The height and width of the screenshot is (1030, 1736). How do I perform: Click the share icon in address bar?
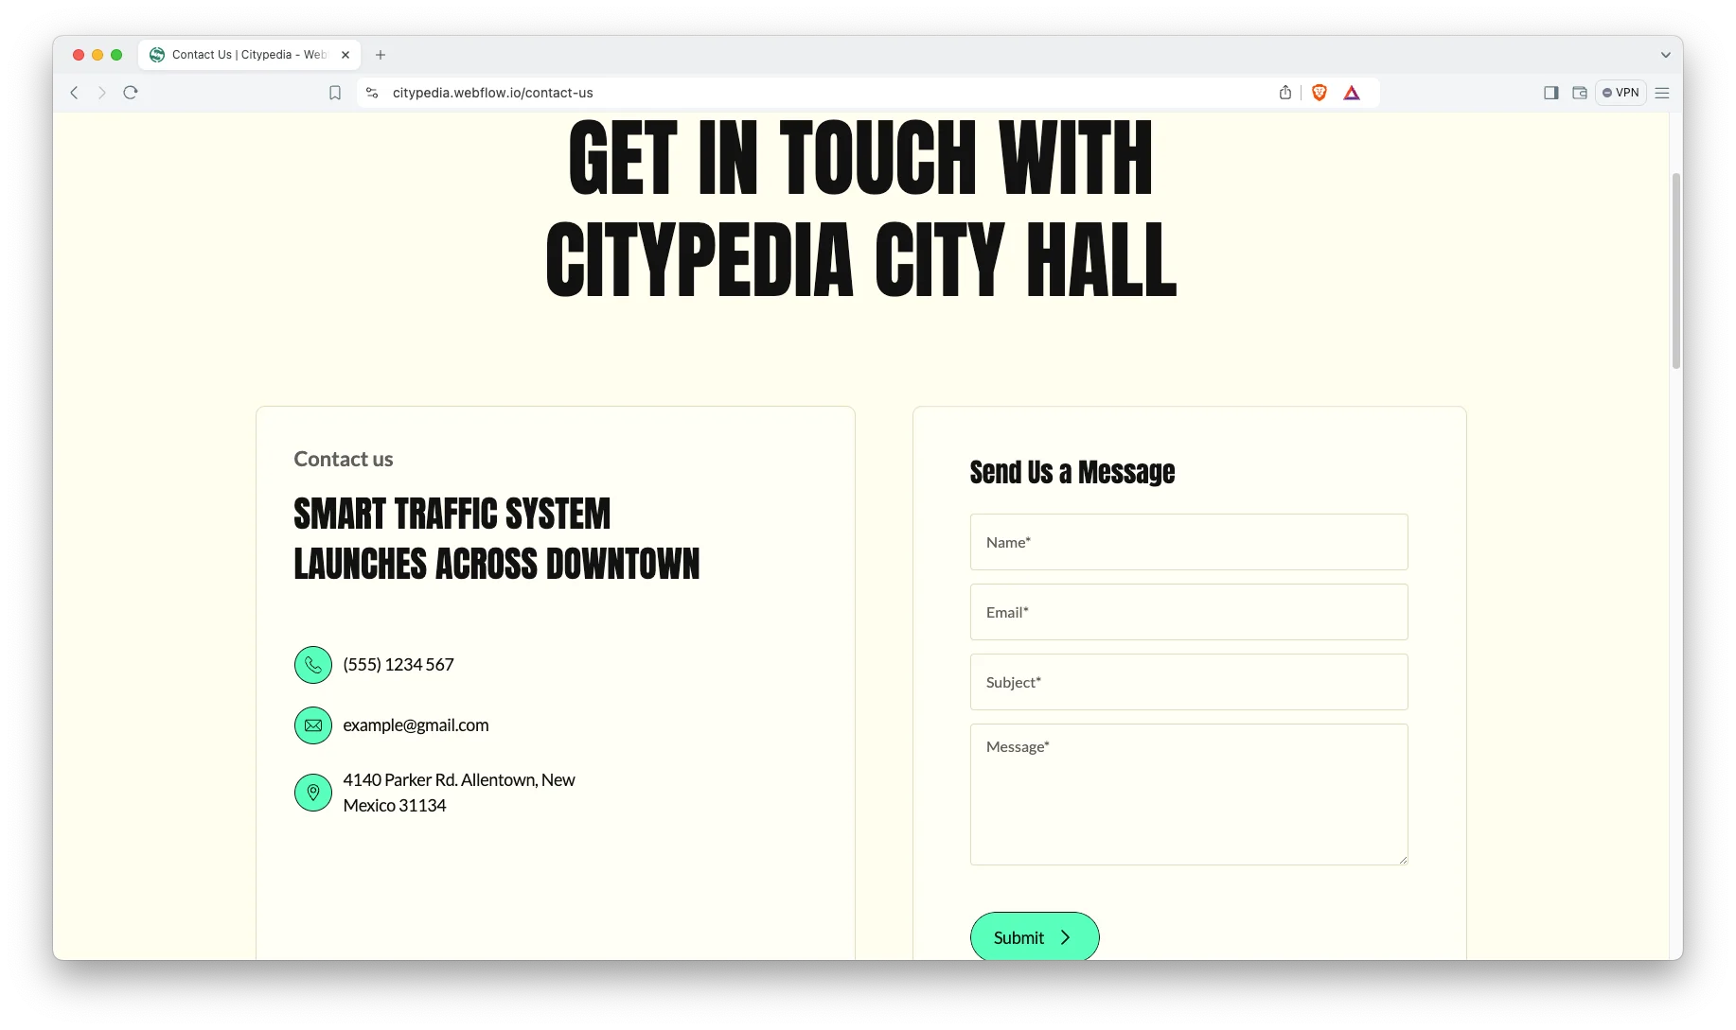click(x=1285, y=93)
